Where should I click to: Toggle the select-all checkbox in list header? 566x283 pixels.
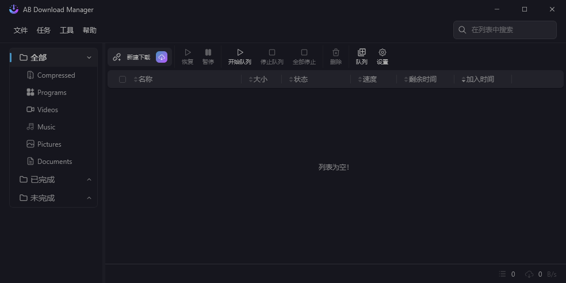123,79
